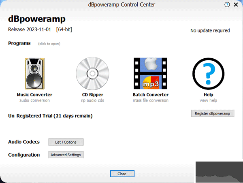Click the Help label under the question mark

click(209, 95)
